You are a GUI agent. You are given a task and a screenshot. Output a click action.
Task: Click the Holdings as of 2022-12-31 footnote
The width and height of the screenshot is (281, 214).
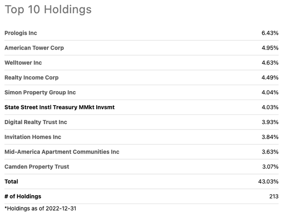40,209
